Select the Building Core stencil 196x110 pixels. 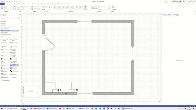[x=3, y=25]
